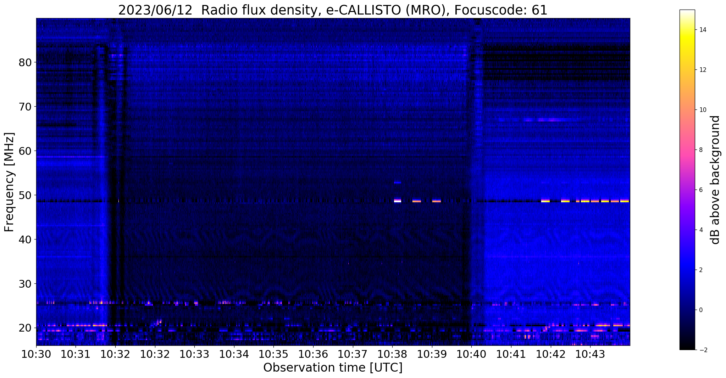Viewport: 726px width, 378px height.
Task: Click the 10:30 time tick label
Action: click(x=36, y=354)
